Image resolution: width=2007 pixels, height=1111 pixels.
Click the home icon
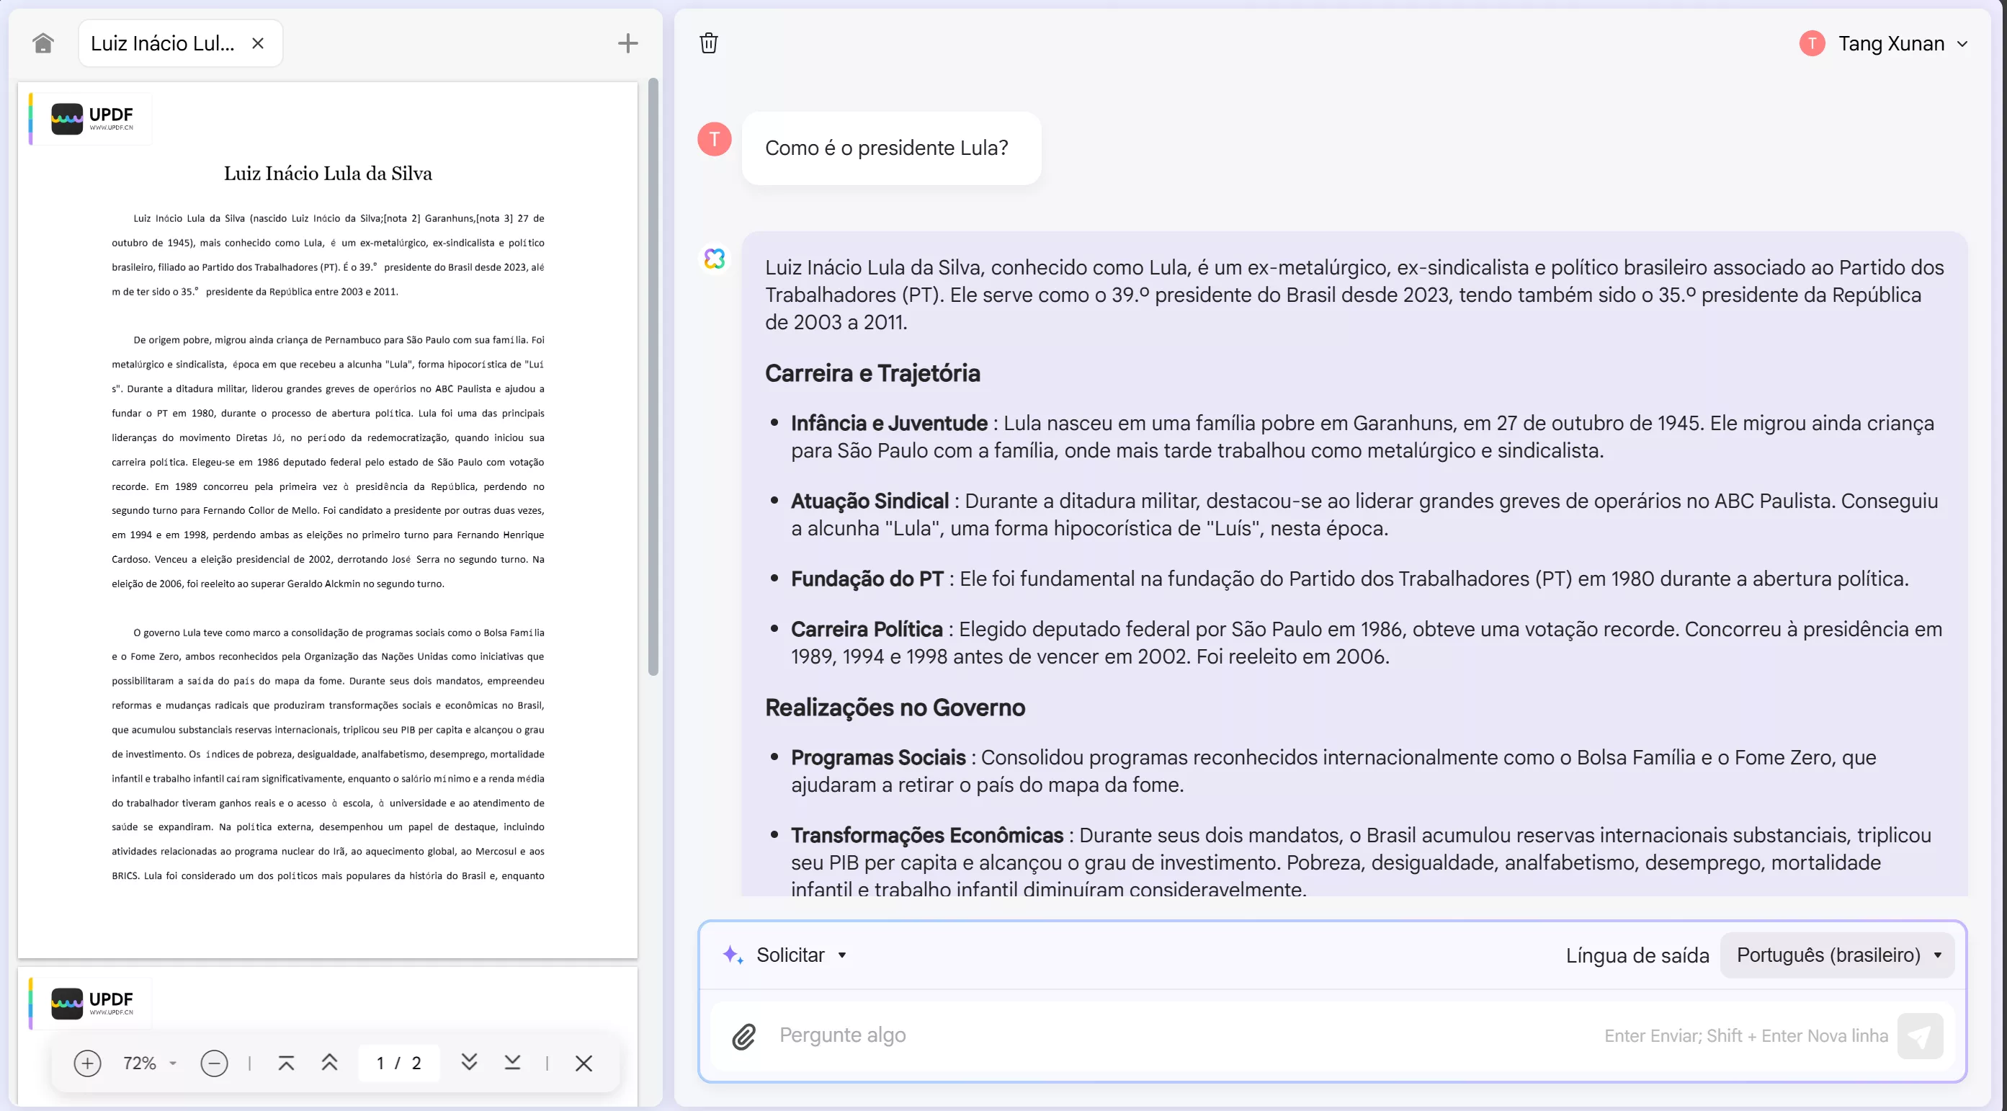(x=43, y=43)
